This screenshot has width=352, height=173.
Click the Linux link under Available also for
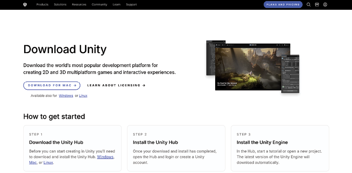click(x=83, y=96)
